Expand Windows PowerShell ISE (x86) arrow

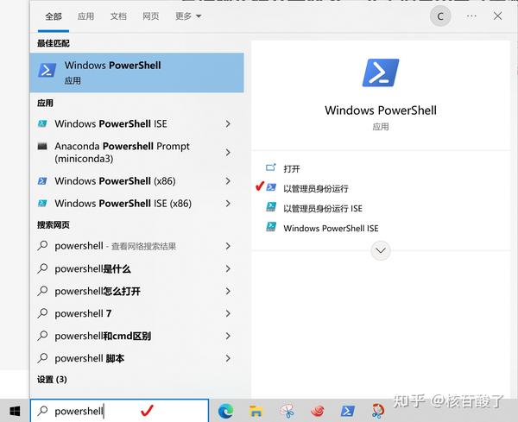point(228,204)
